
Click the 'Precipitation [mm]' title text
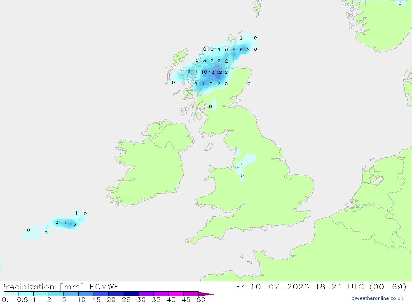42,286
